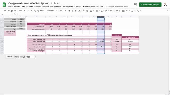Toggle strikethrough formatting
The image size is (170, 95).
click(76, 11)
